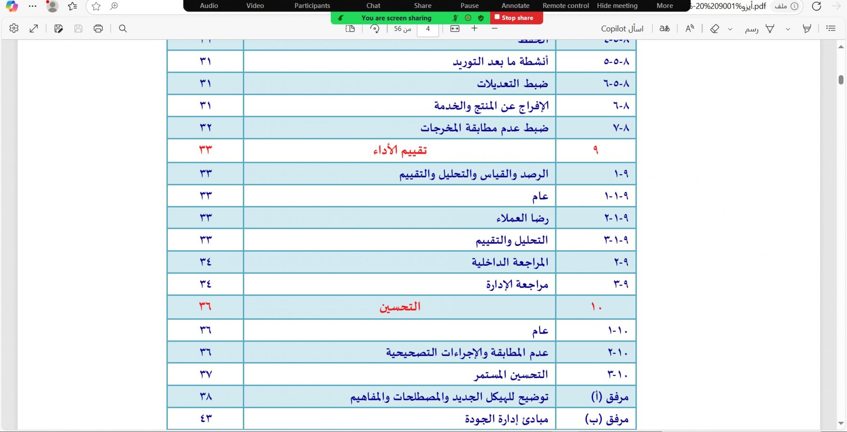Open the More meeting options
The width and height of the screenshot is (847, 432).
(665, 6)
